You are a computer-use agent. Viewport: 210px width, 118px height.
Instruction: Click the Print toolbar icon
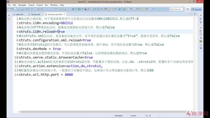(22, 9)
